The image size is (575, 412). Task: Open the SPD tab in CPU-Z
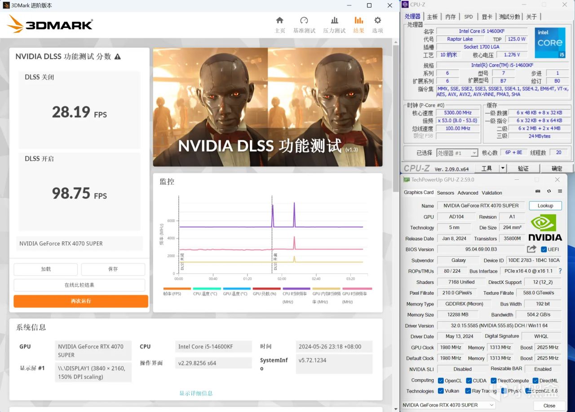pos(469,16)
